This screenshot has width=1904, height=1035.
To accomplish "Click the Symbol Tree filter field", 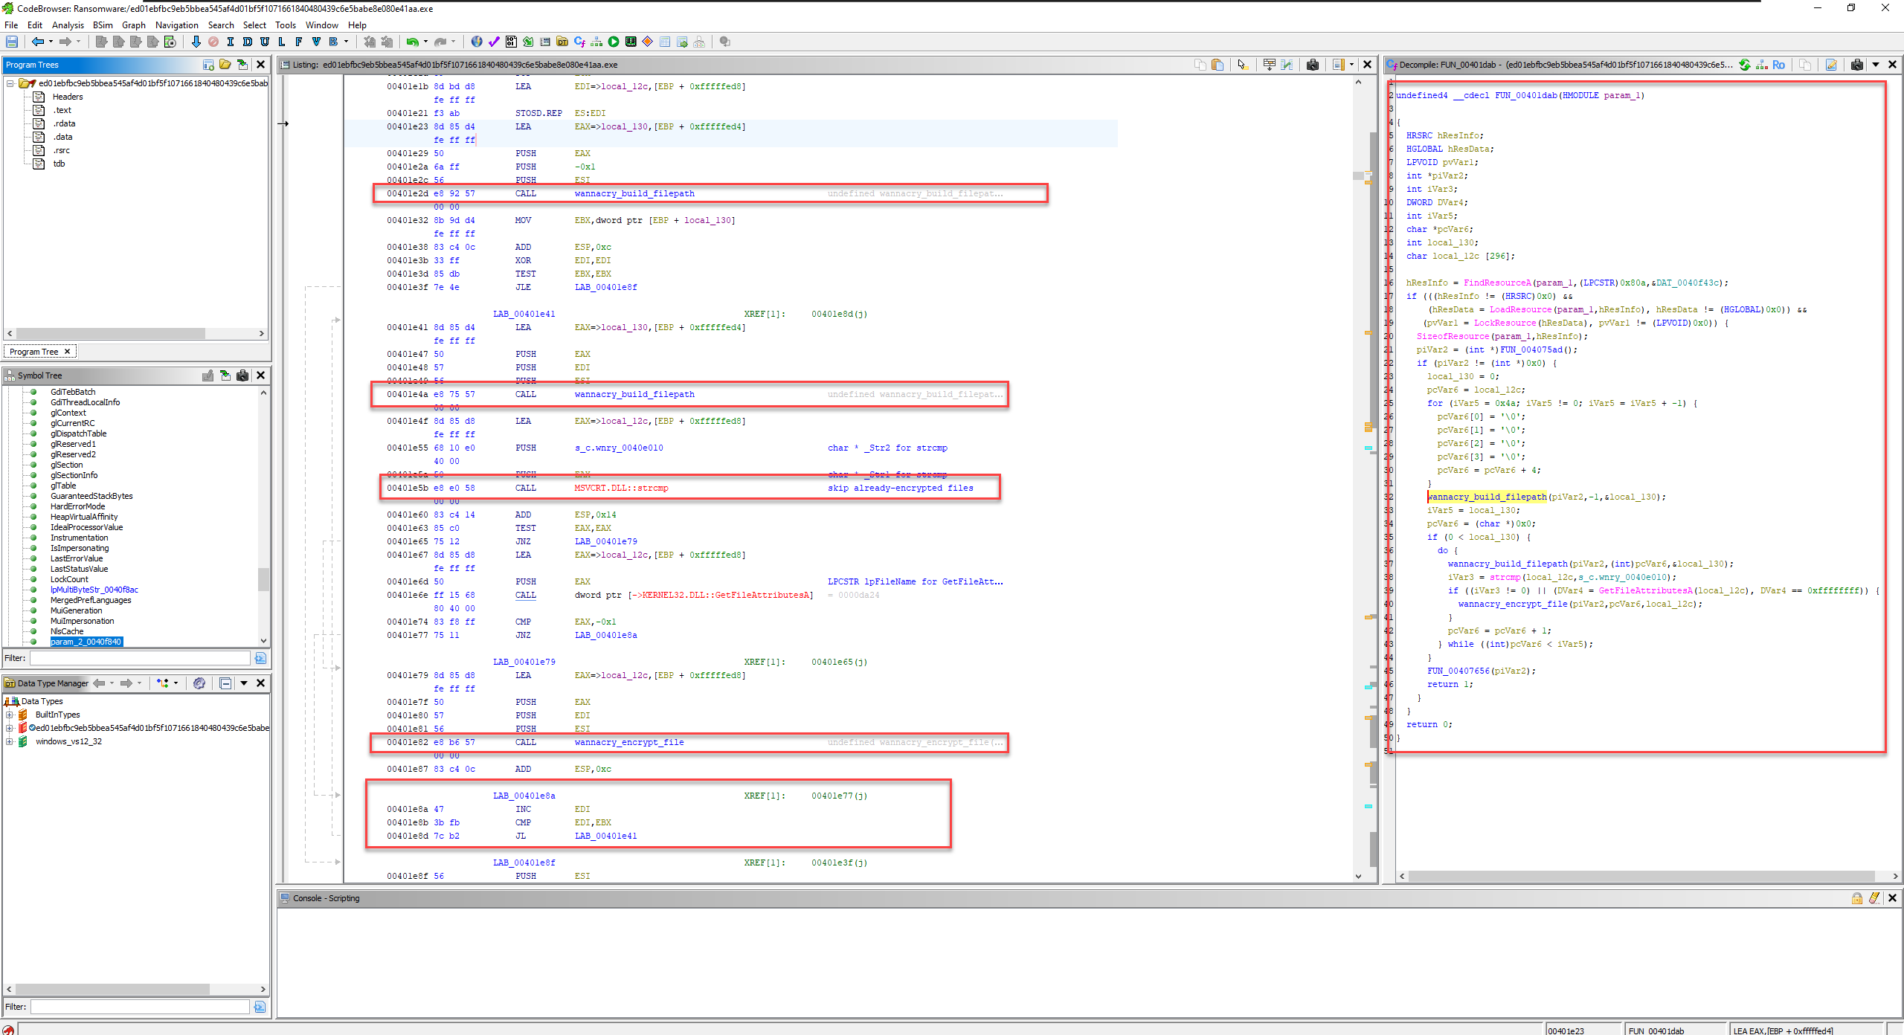I will tap(140, 657).
